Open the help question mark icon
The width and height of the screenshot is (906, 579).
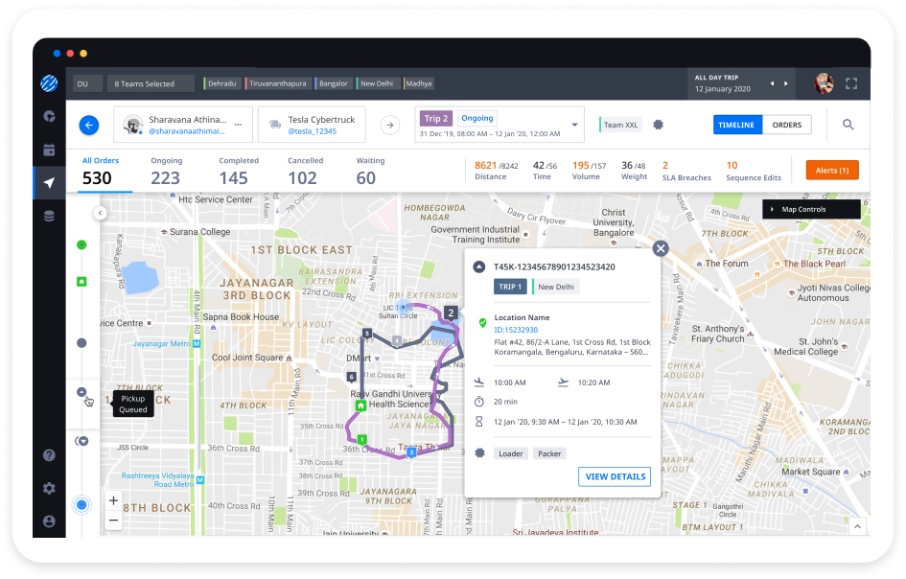tap(49, 455)
